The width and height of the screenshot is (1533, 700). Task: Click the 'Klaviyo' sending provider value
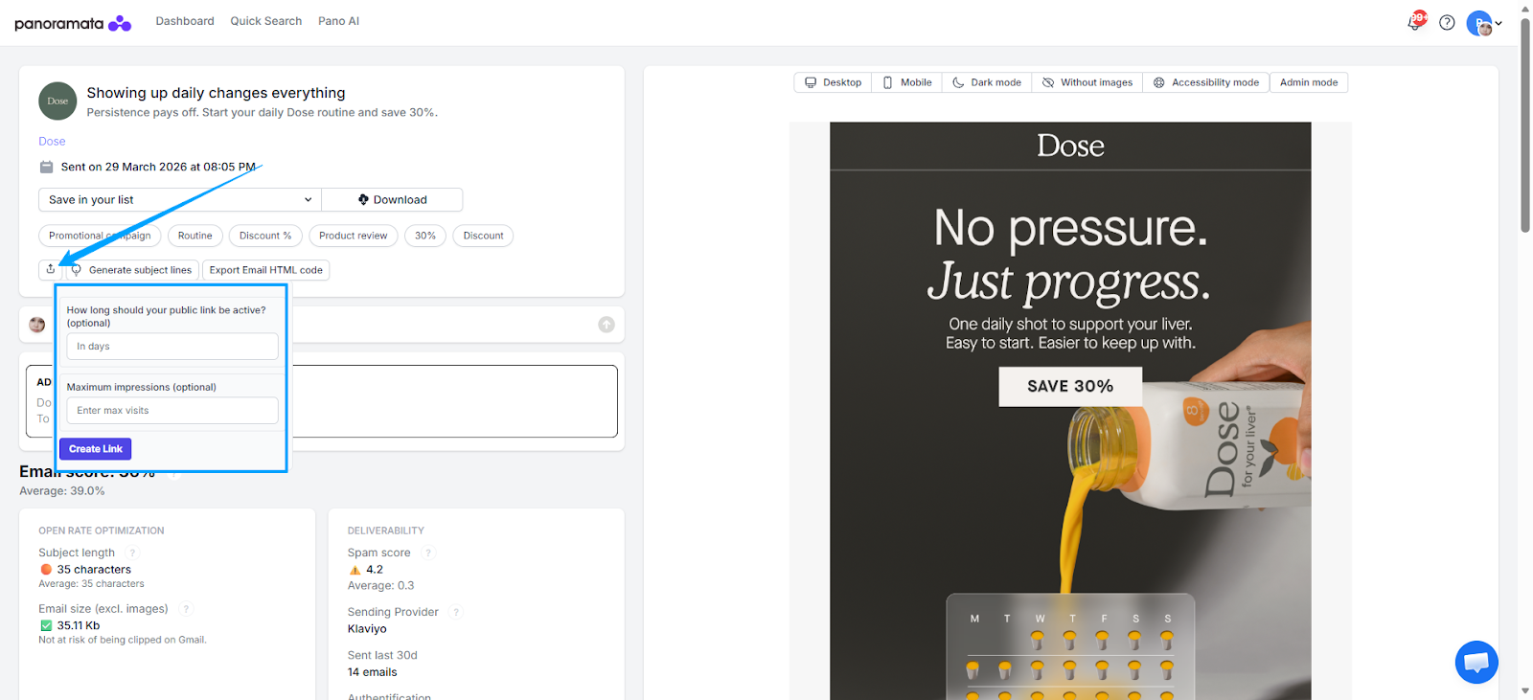[x=367, y=629]
